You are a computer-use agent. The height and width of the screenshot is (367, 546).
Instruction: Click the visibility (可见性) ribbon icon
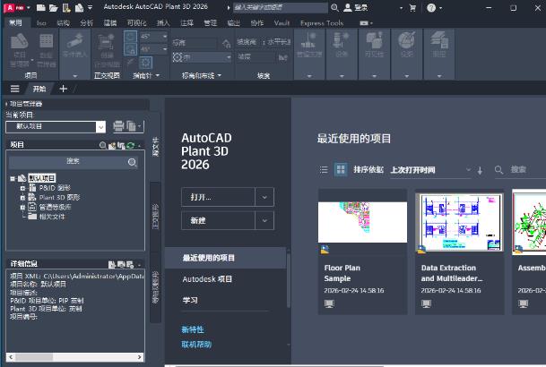coord(375,40)
